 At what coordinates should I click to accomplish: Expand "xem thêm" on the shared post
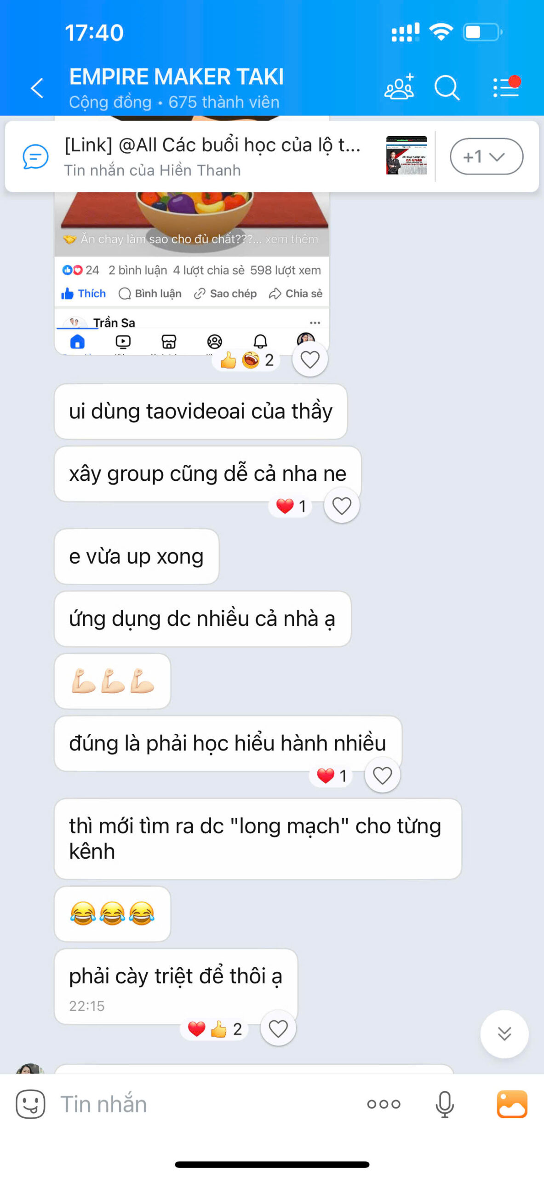[x=292, y=239]
